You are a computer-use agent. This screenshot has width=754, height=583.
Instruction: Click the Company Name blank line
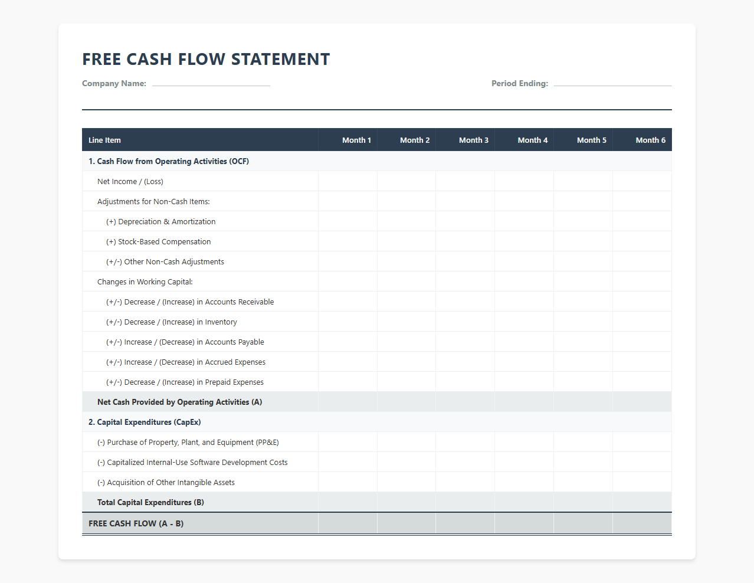pyautogui.click(x=211, y=83)
